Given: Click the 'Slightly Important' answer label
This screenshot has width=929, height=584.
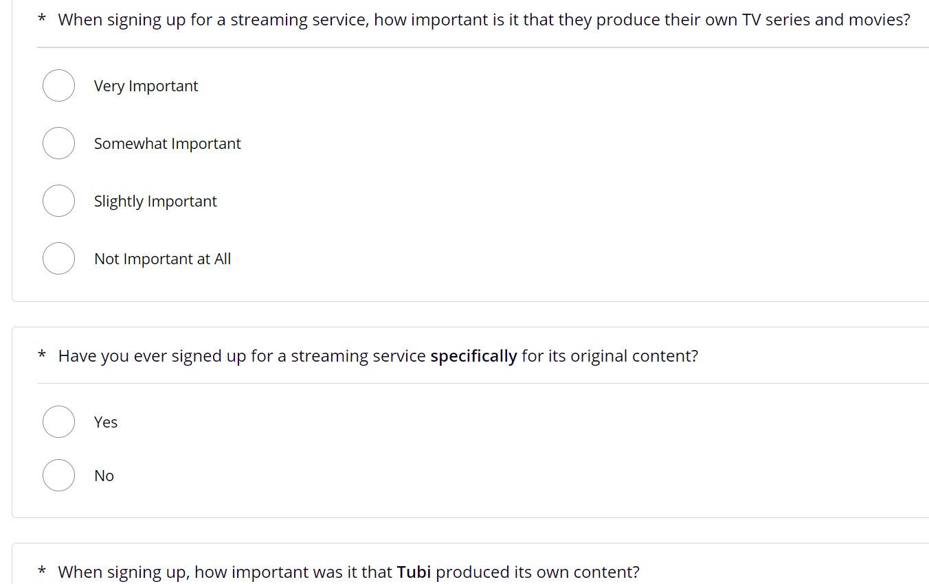Looking at the screenshot, I should click(155, 202).
